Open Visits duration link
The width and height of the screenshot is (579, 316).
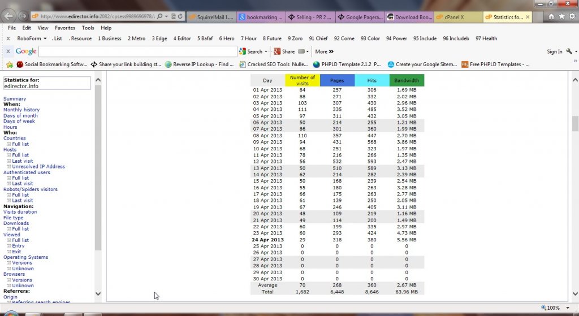(x=20, y=212)
